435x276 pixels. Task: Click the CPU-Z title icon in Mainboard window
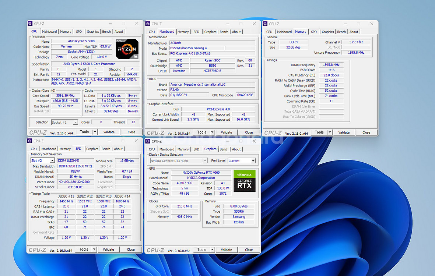tap(148, 24)
